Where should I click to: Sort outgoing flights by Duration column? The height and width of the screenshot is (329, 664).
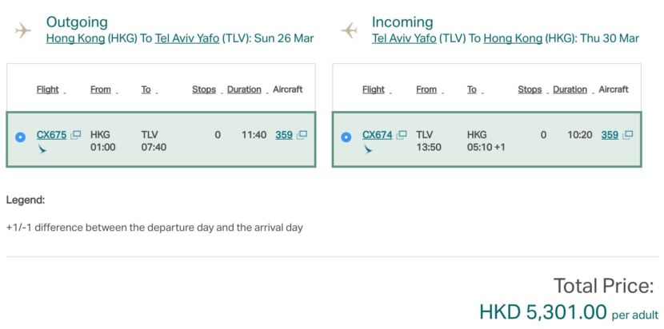click(244, 89)
